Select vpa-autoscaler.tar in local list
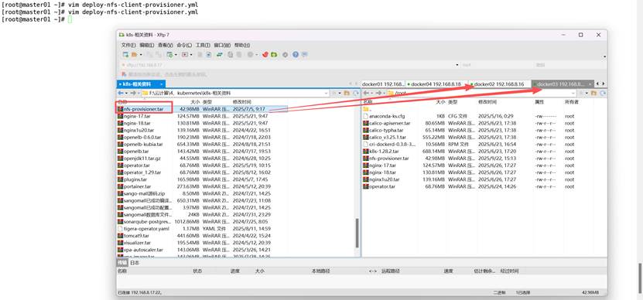The width and height of the screenshot is (643, 300). point(140,250)
